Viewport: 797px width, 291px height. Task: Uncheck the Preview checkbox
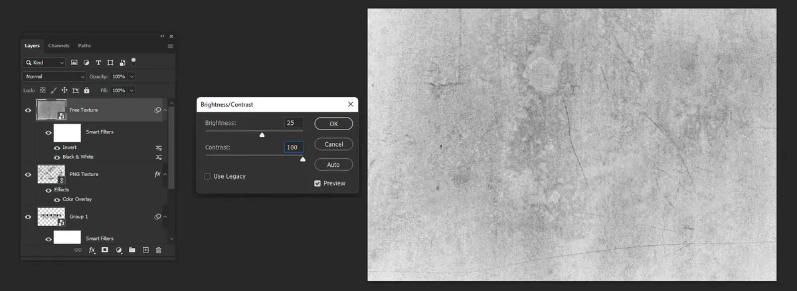(x=317, y=183)
